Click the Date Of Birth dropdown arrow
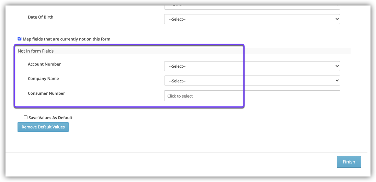 (x=337, y=19)
